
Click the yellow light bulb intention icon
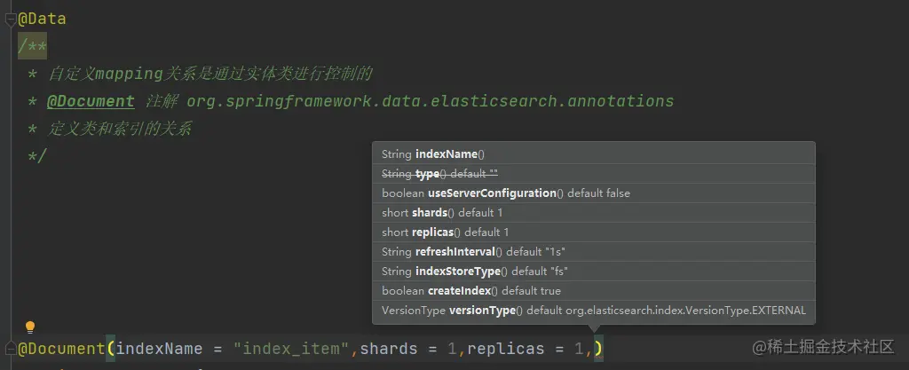30,327
